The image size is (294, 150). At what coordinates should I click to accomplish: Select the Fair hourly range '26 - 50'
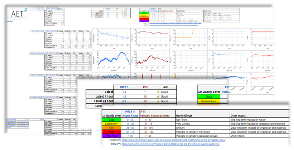pyautogui.click(x=130, y=128)
